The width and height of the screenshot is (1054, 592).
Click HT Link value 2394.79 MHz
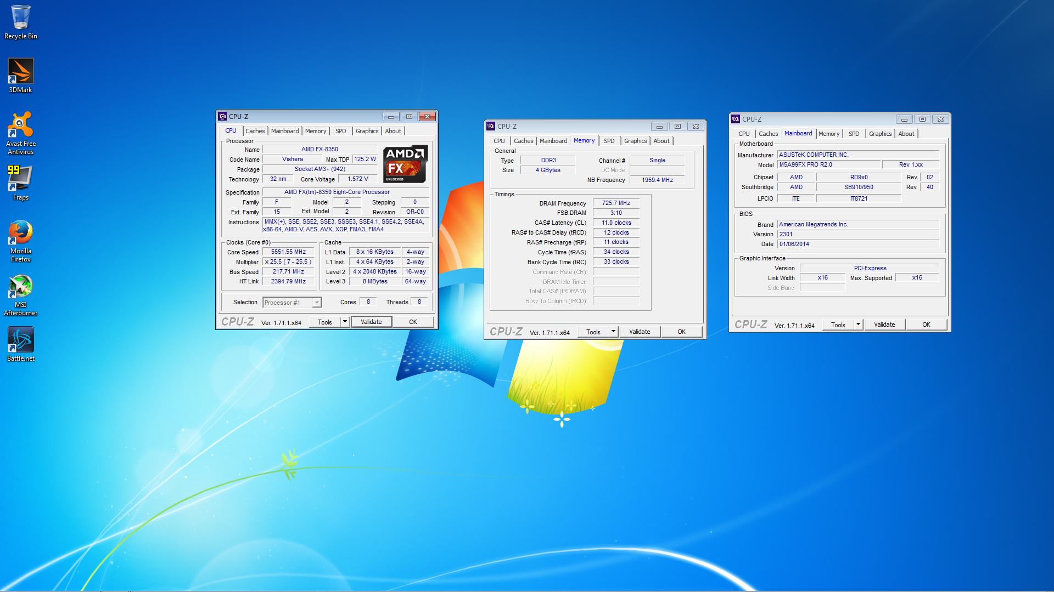point(288,282)
